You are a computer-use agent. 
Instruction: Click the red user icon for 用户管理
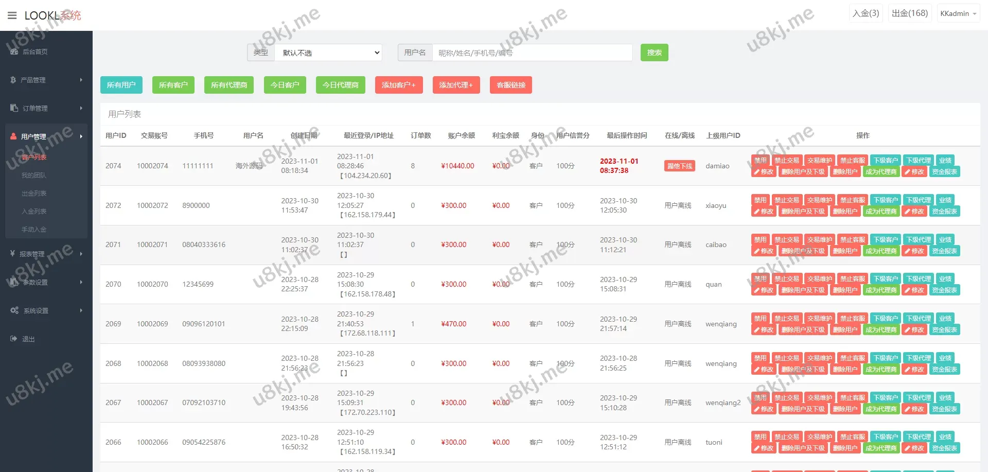click(13, 136)
